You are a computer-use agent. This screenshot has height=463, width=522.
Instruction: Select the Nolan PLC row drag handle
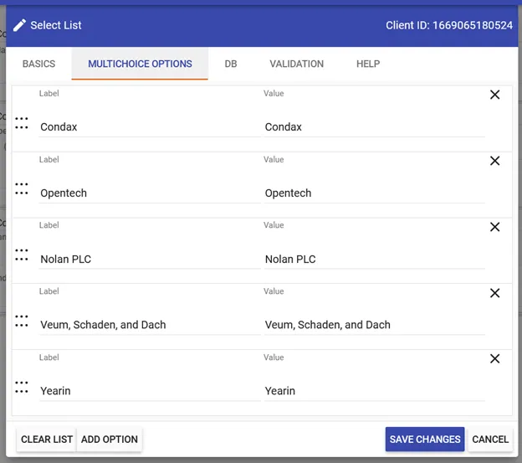coord(22,255)
